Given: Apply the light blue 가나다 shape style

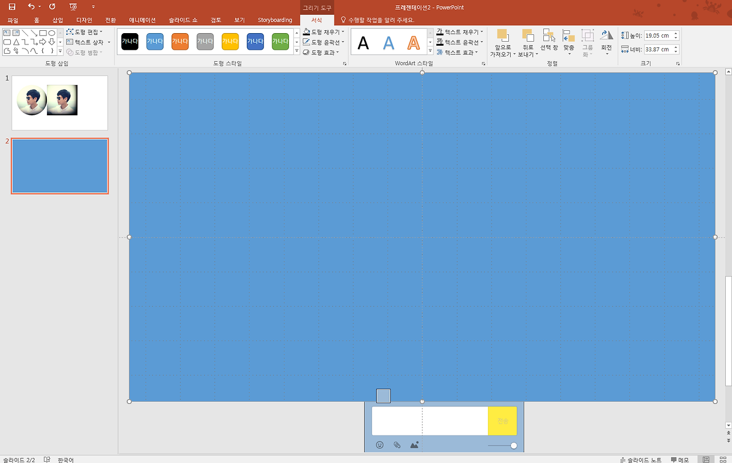Looking at the screenshot, I should pyautogui.click(x=155, y=41).
